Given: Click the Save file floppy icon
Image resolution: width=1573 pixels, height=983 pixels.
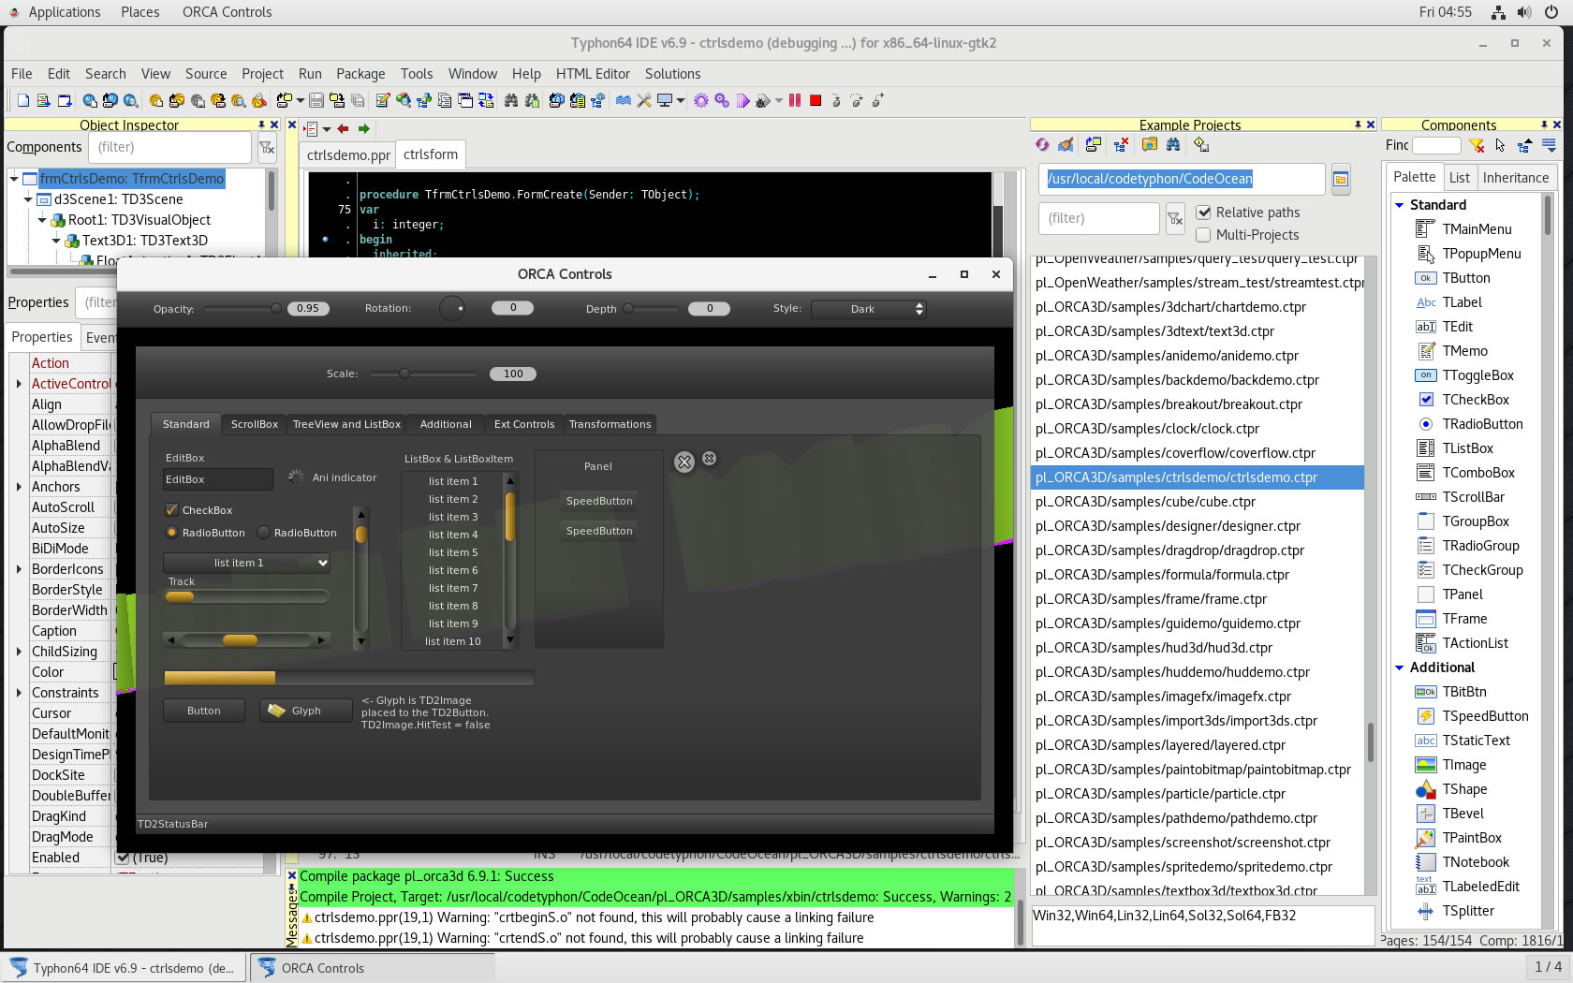Looking at the screenshot, I should pyautogui.click(x=316, y=100).
